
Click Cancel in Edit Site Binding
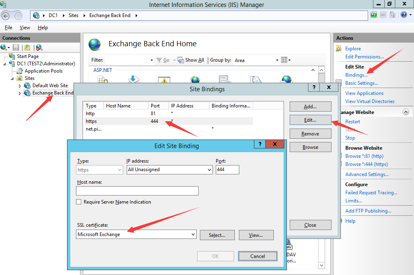point(258,256)
